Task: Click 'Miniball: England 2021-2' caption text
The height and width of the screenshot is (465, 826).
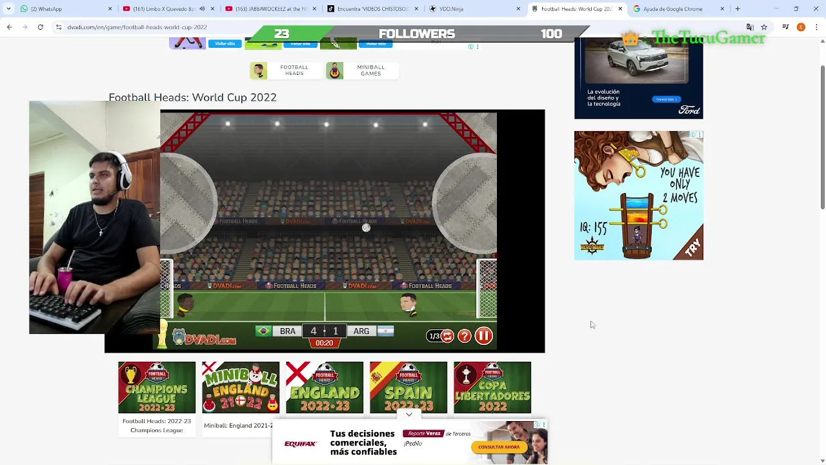Action: pos(238,426)
